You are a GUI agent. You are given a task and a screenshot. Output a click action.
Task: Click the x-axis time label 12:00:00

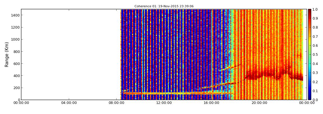click(164, 103)
